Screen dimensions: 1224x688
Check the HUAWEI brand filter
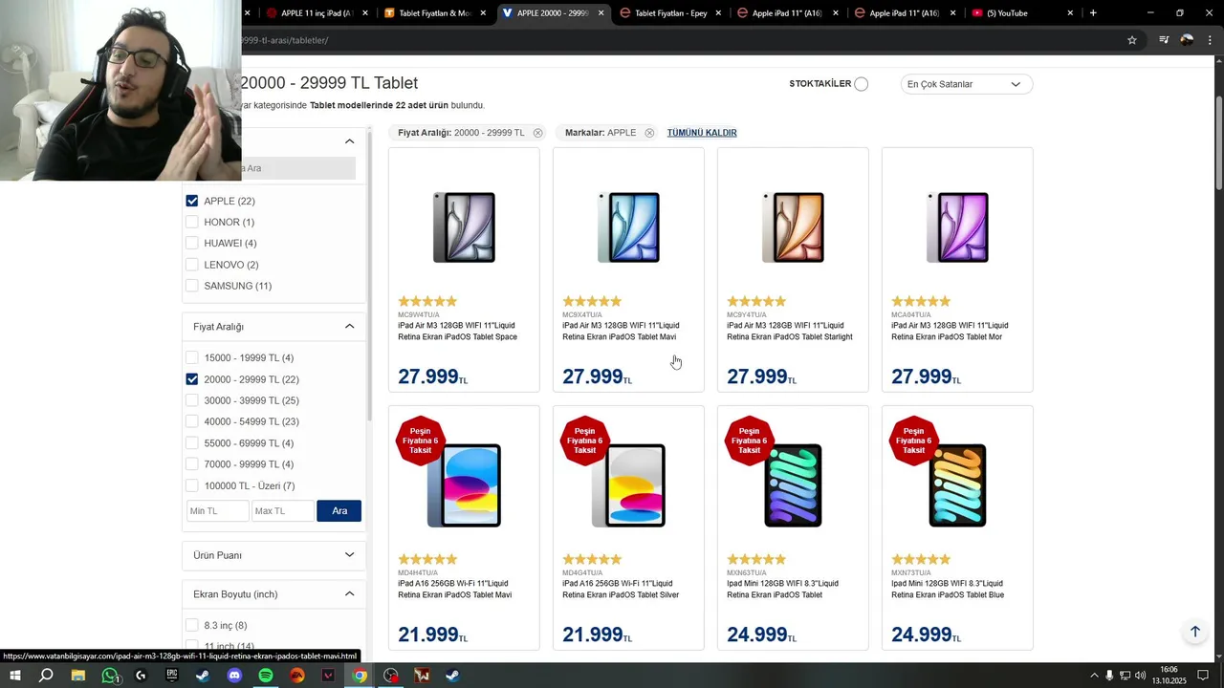tap(192, 243)
